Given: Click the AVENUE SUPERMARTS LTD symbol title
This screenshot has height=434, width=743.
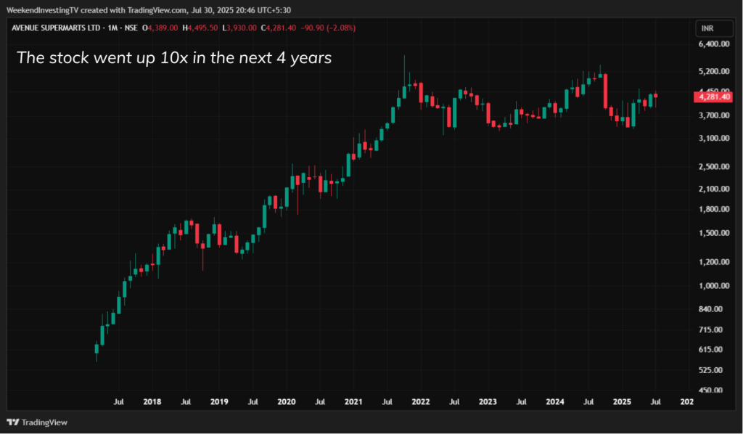Looking at the screenshot, I should tap(56, 28).
